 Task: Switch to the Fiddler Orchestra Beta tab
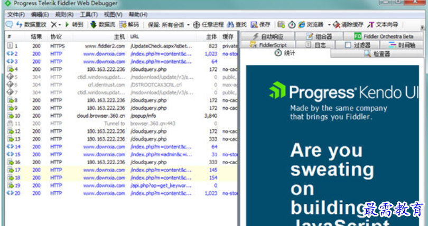[384, 36]
